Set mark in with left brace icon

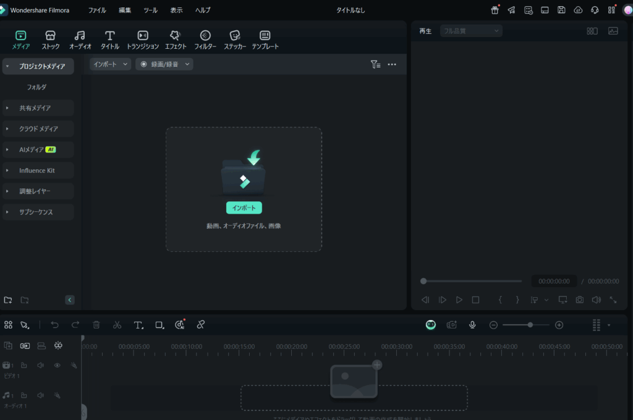tap(500, 300)
